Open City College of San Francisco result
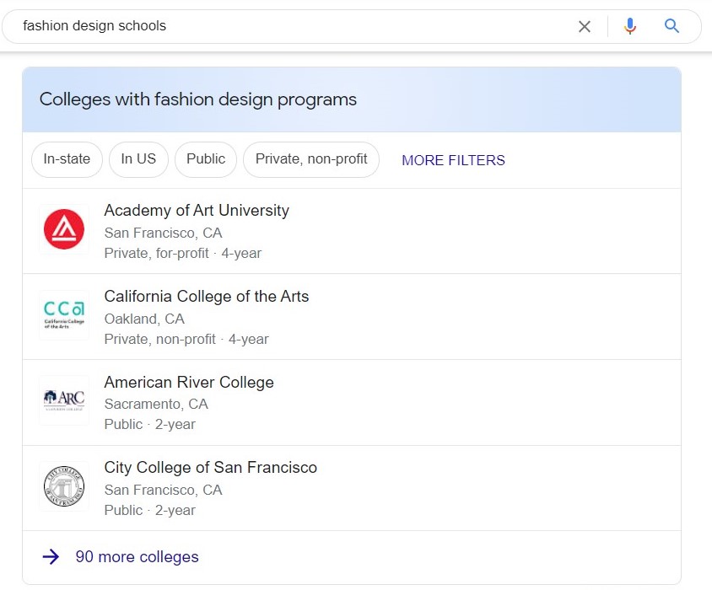This screenshot has height=590, width=712. tap(352, 488)
